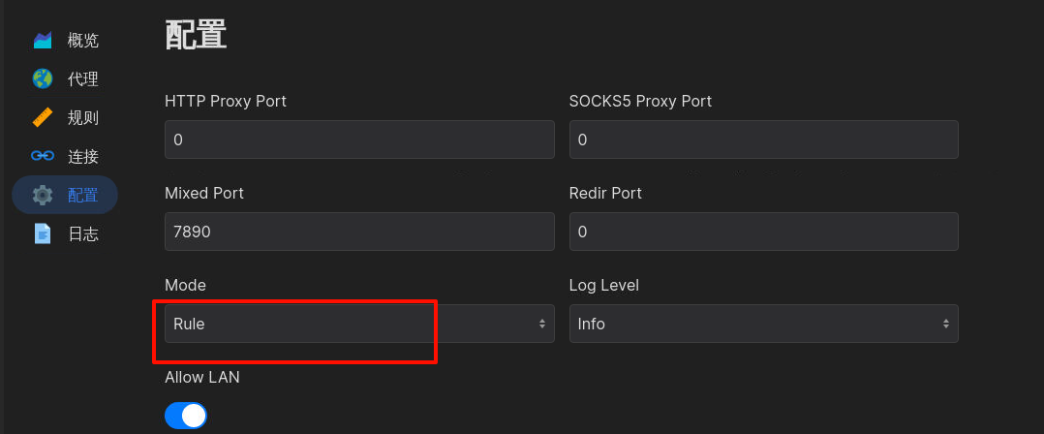The image size is (1044, 434).
Task: Click the Log Level select arrows
Action: click(x=945, y=324)
